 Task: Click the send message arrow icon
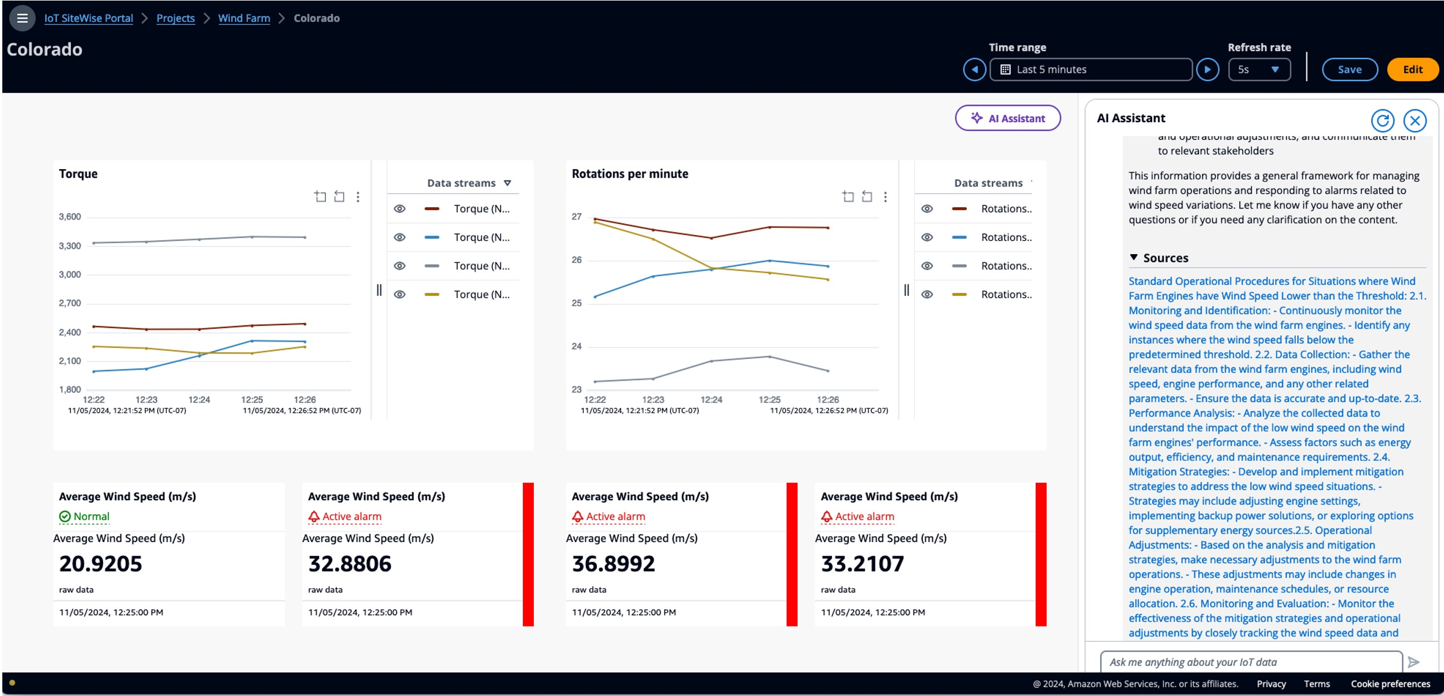1413,662
